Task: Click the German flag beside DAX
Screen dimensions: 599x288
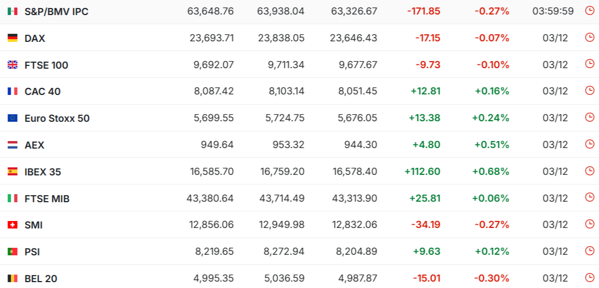Action: (x=12, y=38)
